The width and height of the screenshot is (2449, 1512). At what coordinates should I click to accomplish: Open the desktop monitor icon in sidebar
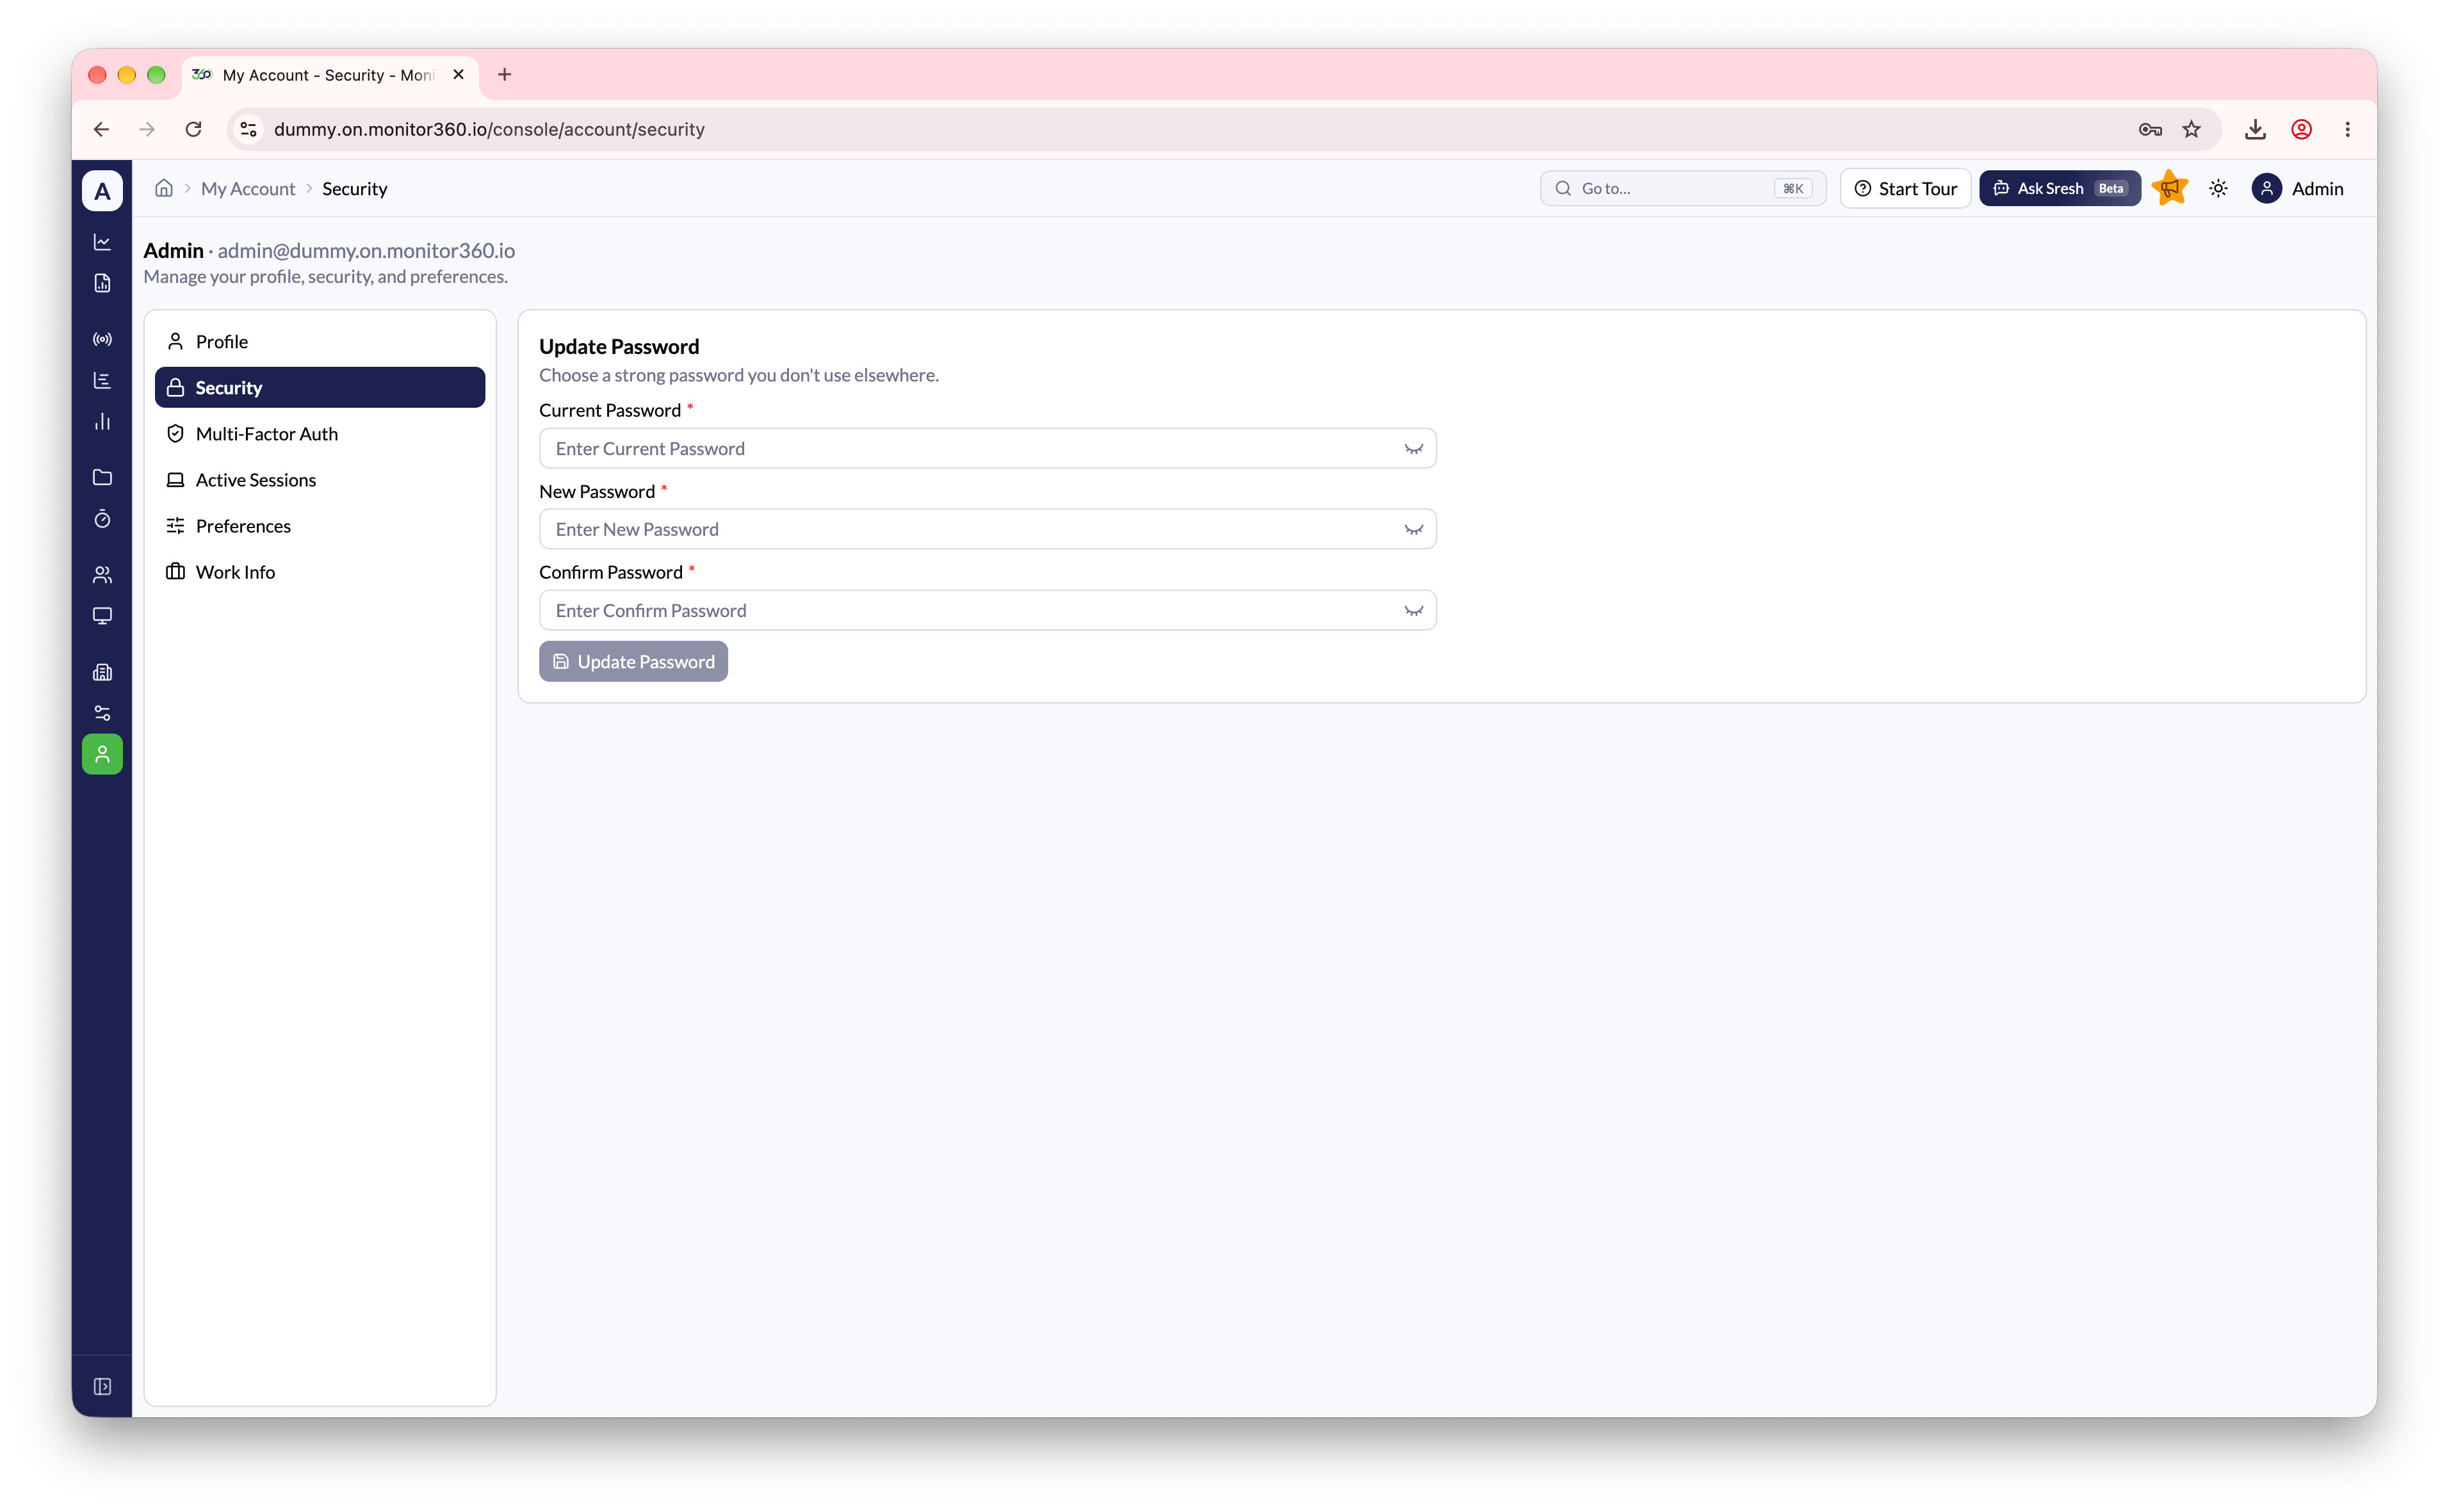point(102,615)
